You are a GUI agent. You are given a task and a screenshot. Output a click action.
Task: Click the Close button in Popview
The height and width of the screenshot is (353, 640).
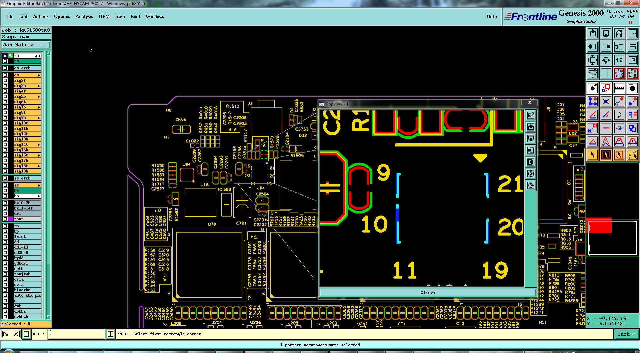point(428,292)
